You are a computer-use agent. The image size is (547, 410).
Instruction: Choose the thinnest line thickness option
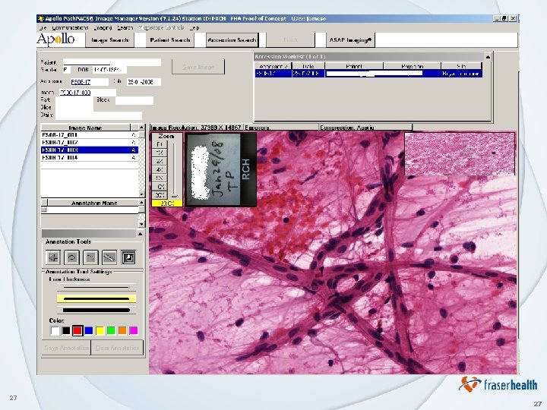(96, 288)
